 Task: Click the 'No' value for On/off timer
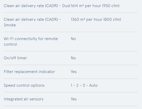[x=73, y=58]
